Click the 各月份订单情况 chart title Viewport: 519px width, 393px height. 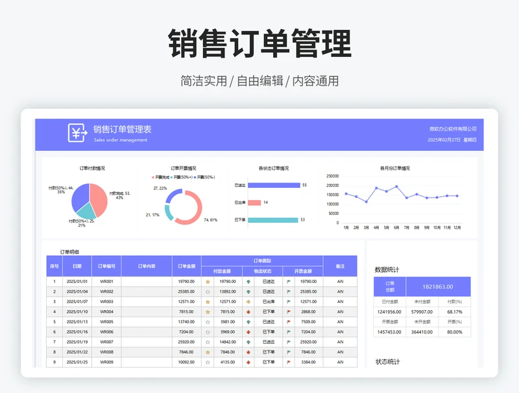point(395,168)
